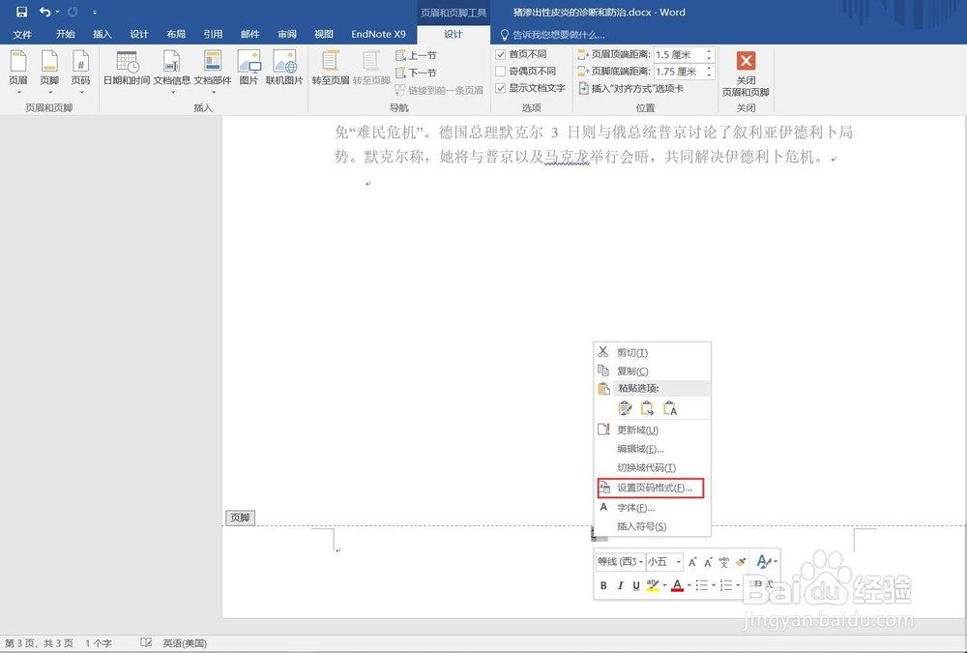Open font color dropdown arrow

[689, 585]
